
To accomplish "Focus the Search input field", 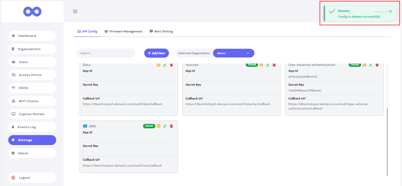I will (x=106, y=53).
